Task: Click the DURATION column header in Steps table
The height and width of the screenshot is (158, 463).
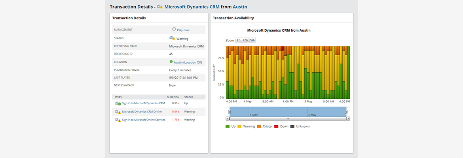Action: tap(173, 97)
